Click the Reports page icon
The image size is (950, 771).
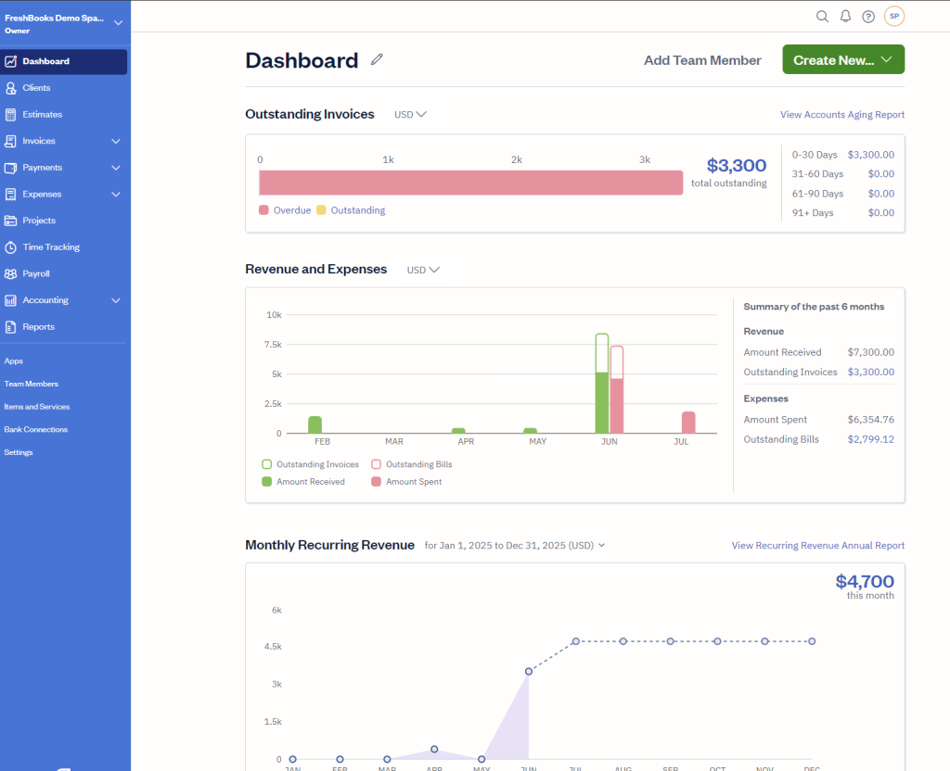pyautogui.click(x=10, y=327)
